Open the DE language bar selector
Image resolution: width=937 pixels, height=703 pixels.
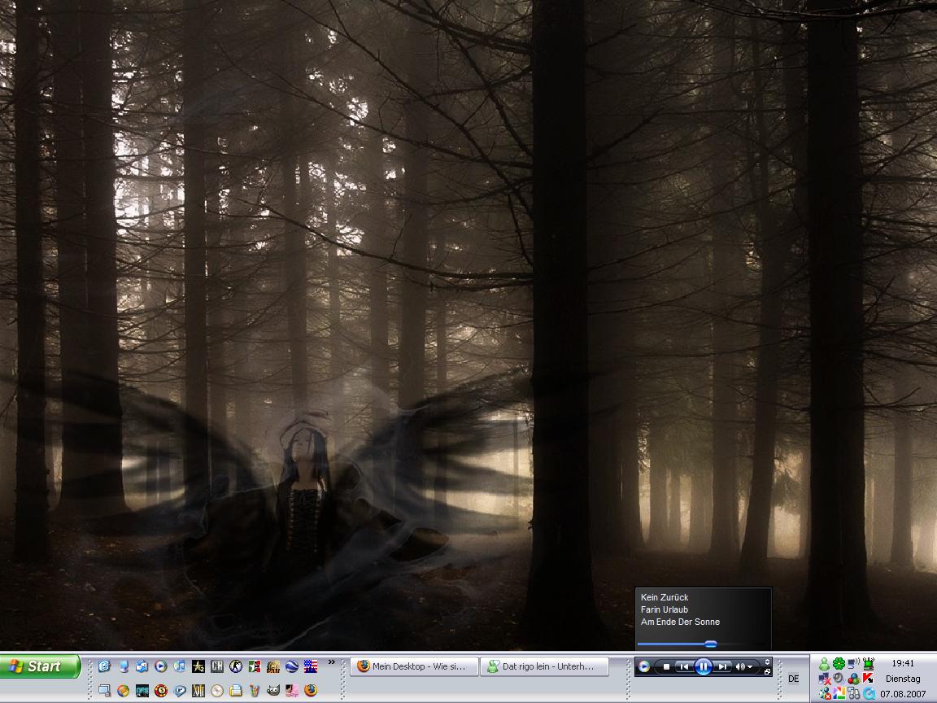794,679
